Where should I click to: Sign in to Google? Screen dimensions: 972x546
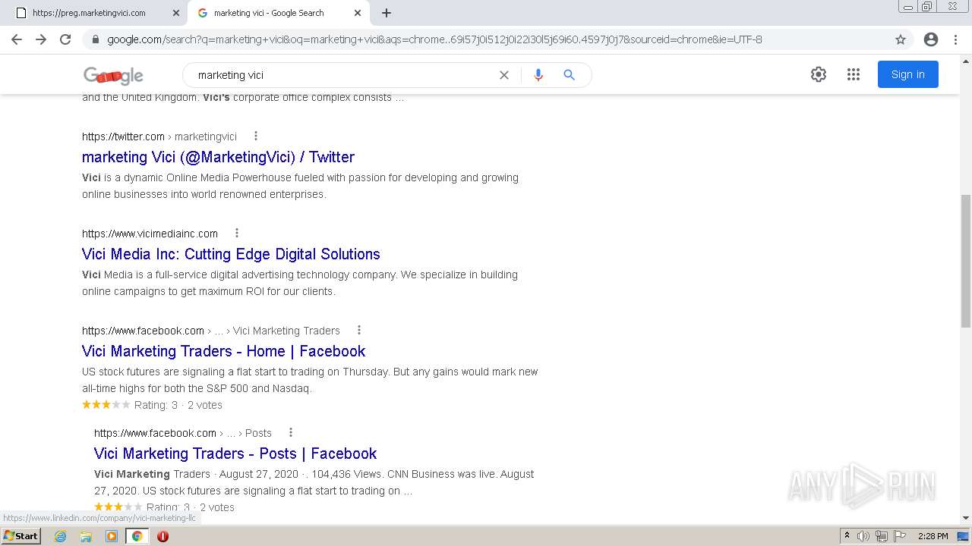[907, 74]
